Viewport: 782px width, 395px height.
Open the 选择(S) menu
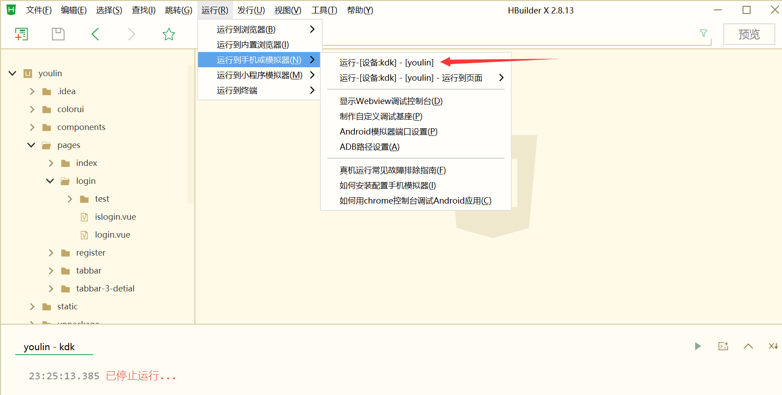(x=109, y=10)
